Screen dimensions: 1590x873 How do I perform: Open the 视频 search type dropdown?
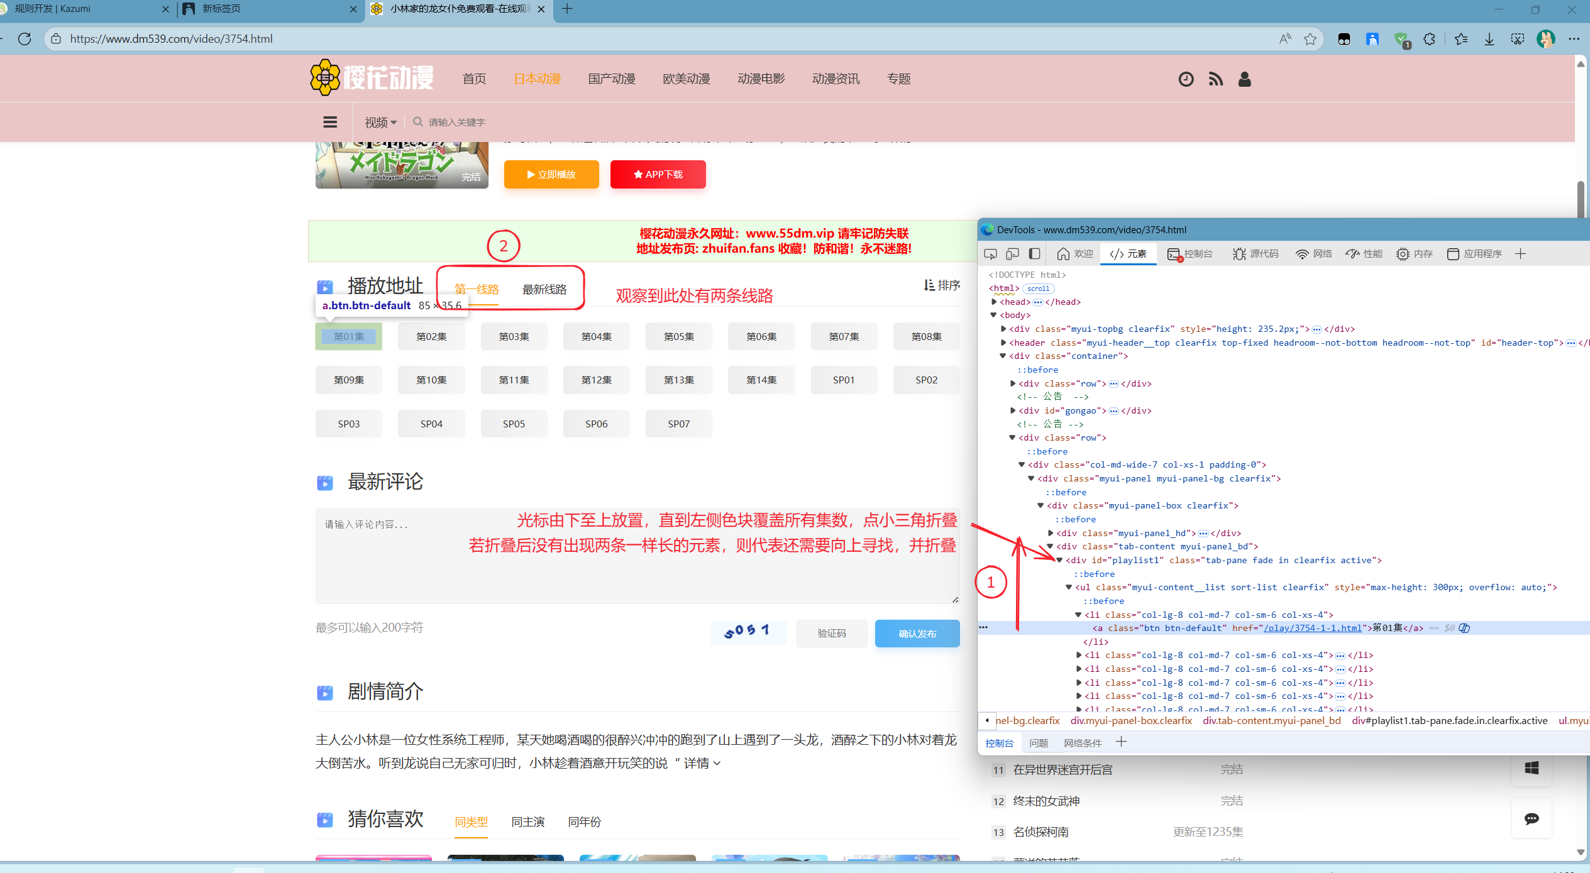coord(380,122)
